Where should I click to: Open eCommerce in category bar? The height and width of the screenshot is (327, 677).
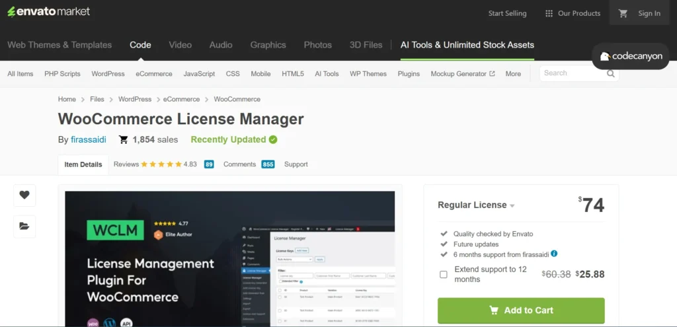click(153, 74)
